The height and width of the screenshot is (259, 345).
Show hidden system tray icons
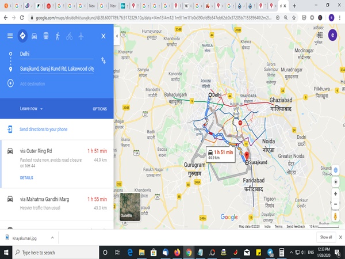coord(291,253)
